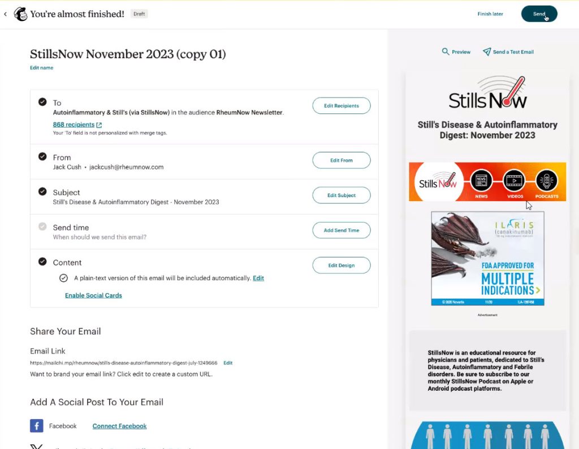Open the external link icon beside recipients
The image size is (579, 449).
click(99, 125)
